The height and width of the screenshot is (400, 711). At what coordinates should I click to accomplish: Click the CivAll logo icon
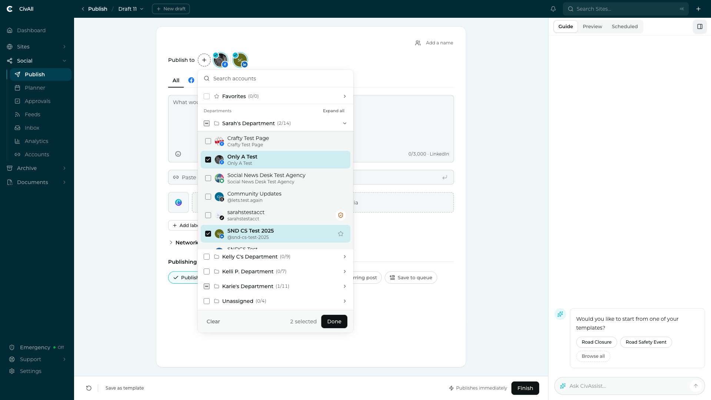click(10, 9)
